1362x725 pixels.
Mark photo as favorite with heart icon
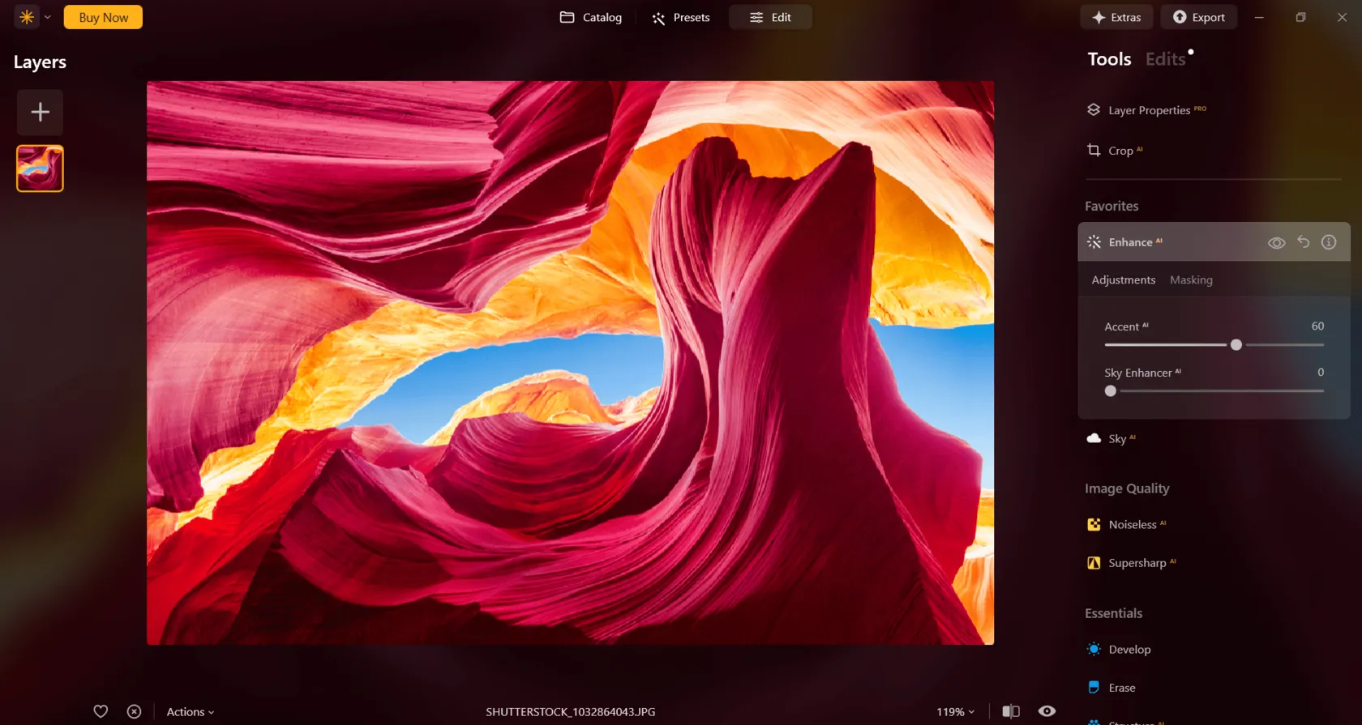[x=101, y=711]
